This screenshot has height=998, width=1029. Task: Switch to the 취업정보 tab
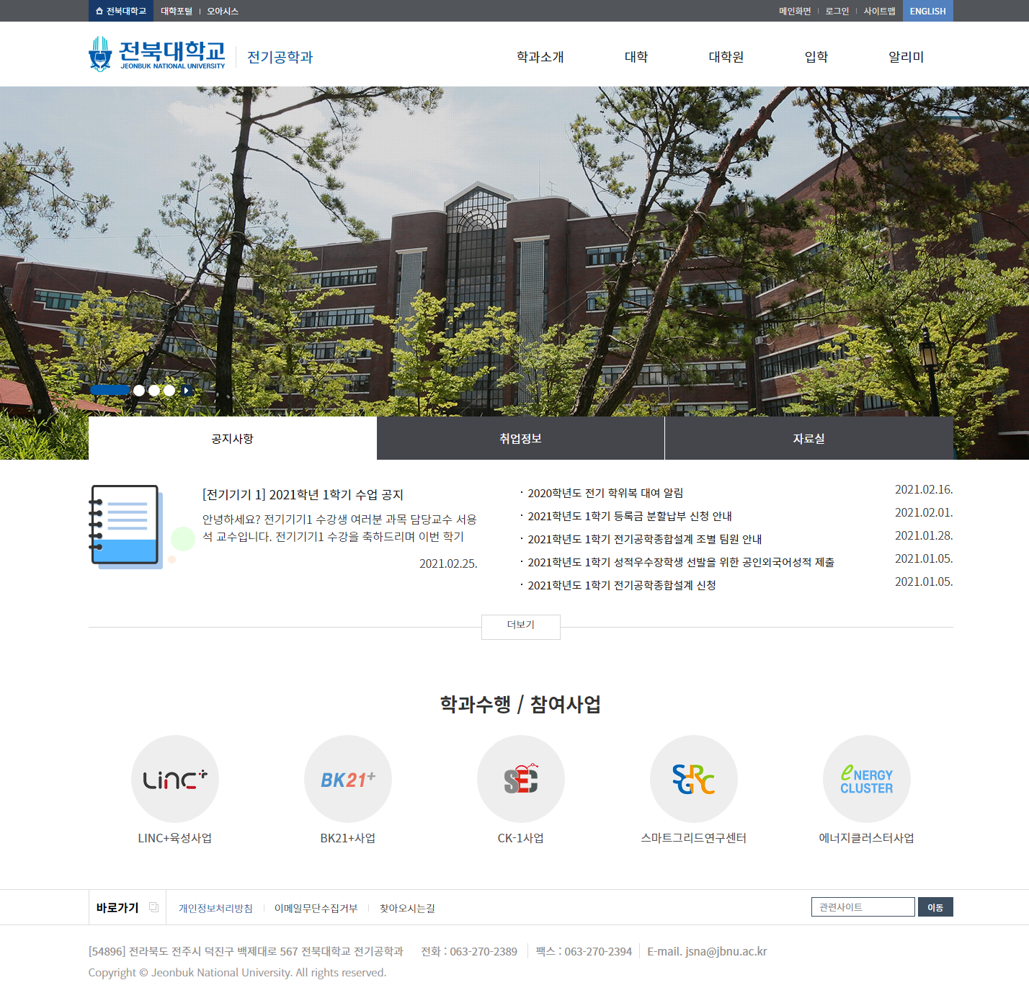point(520,438)
